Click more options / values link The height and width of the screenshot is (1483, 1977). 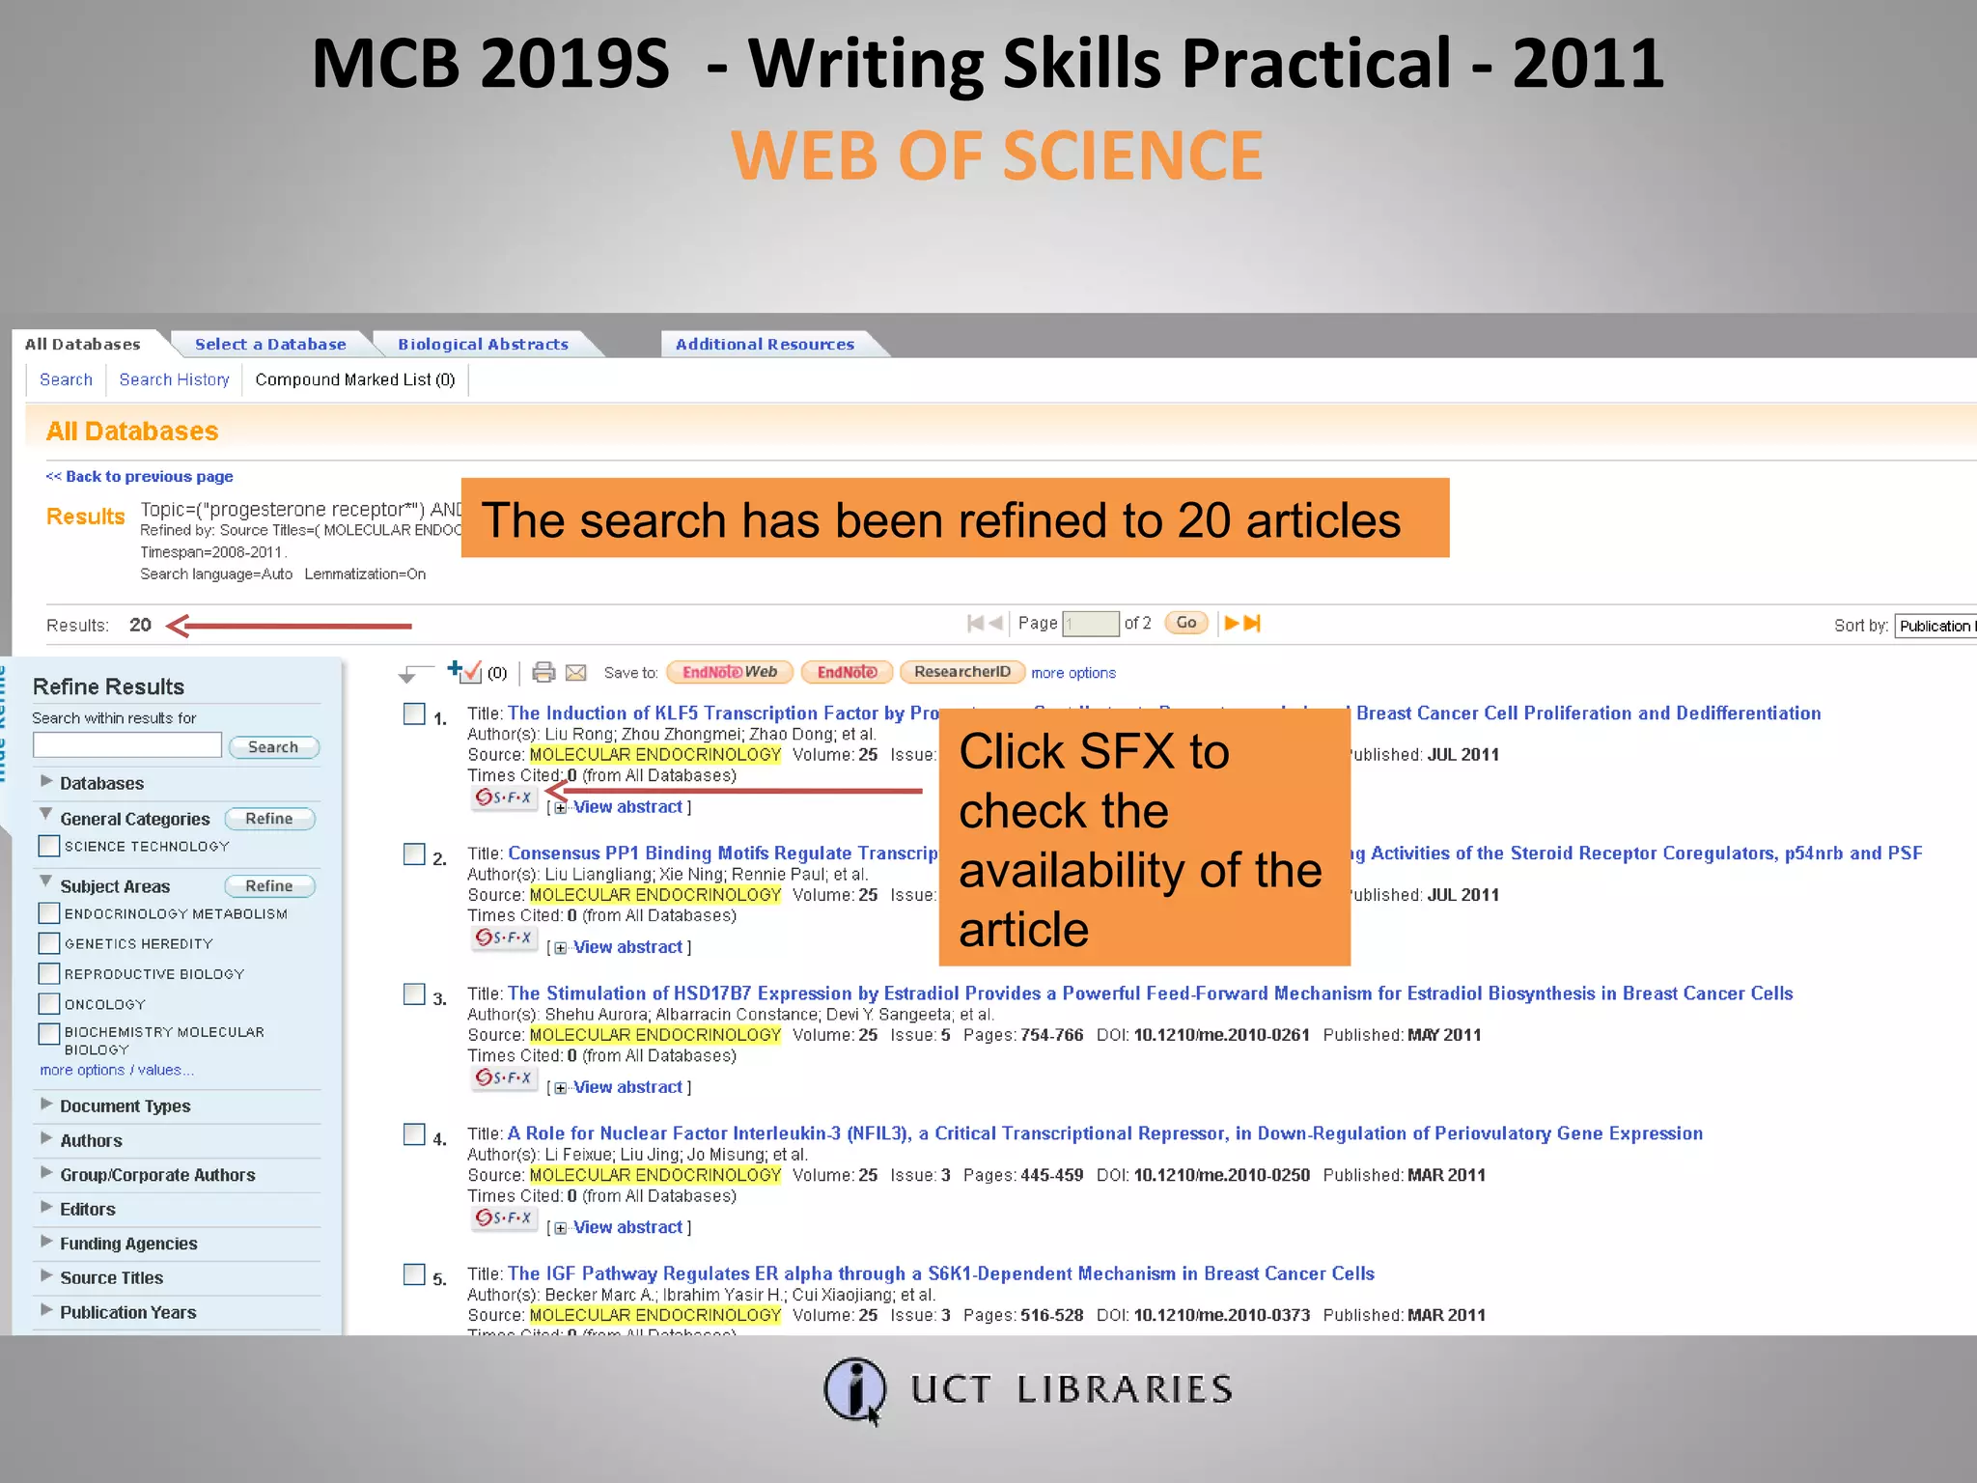[x=116, y=1070]
